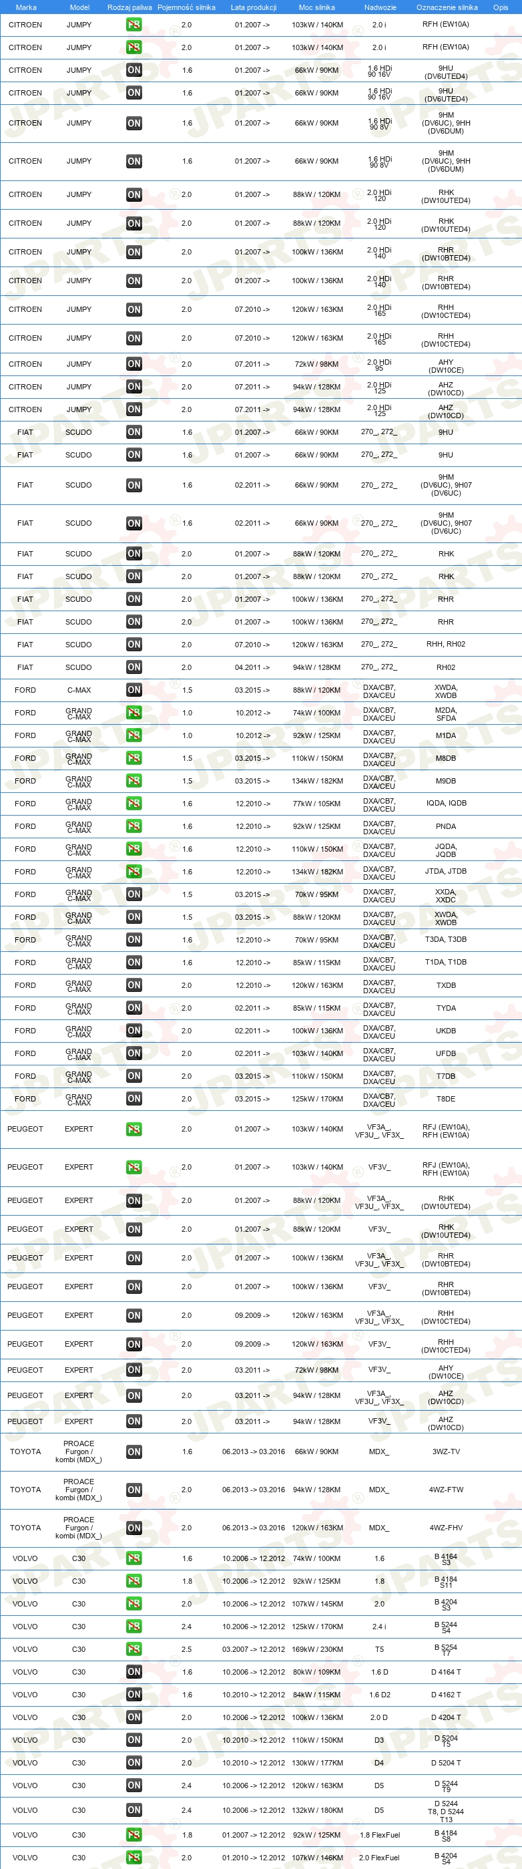Click the PB icon in the JTDA, JTDB row
This screenshot has width=522, height=1869.
134,872
